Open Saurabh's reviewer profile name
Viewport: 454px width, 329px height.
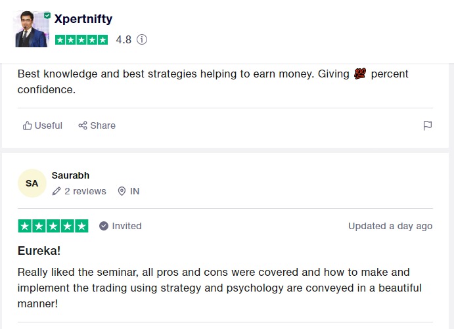70,175
